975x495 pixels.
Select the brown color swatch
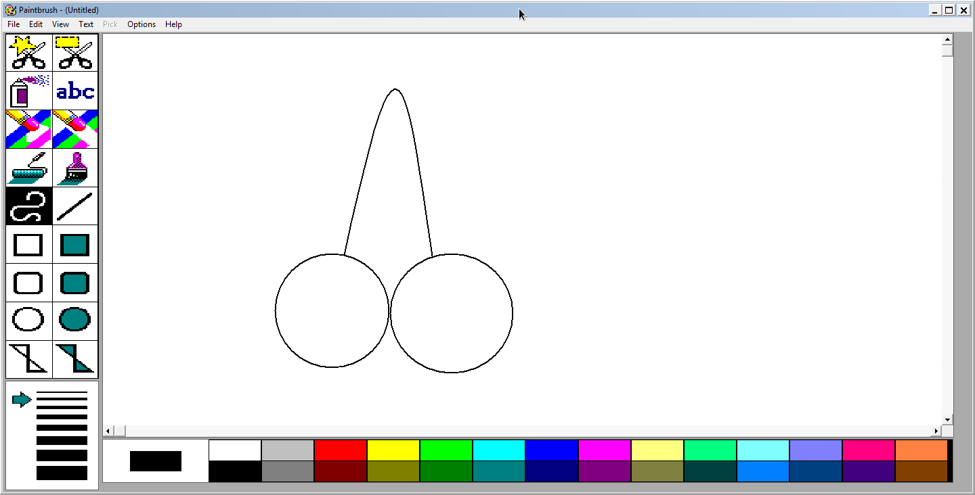pos(922,471)
